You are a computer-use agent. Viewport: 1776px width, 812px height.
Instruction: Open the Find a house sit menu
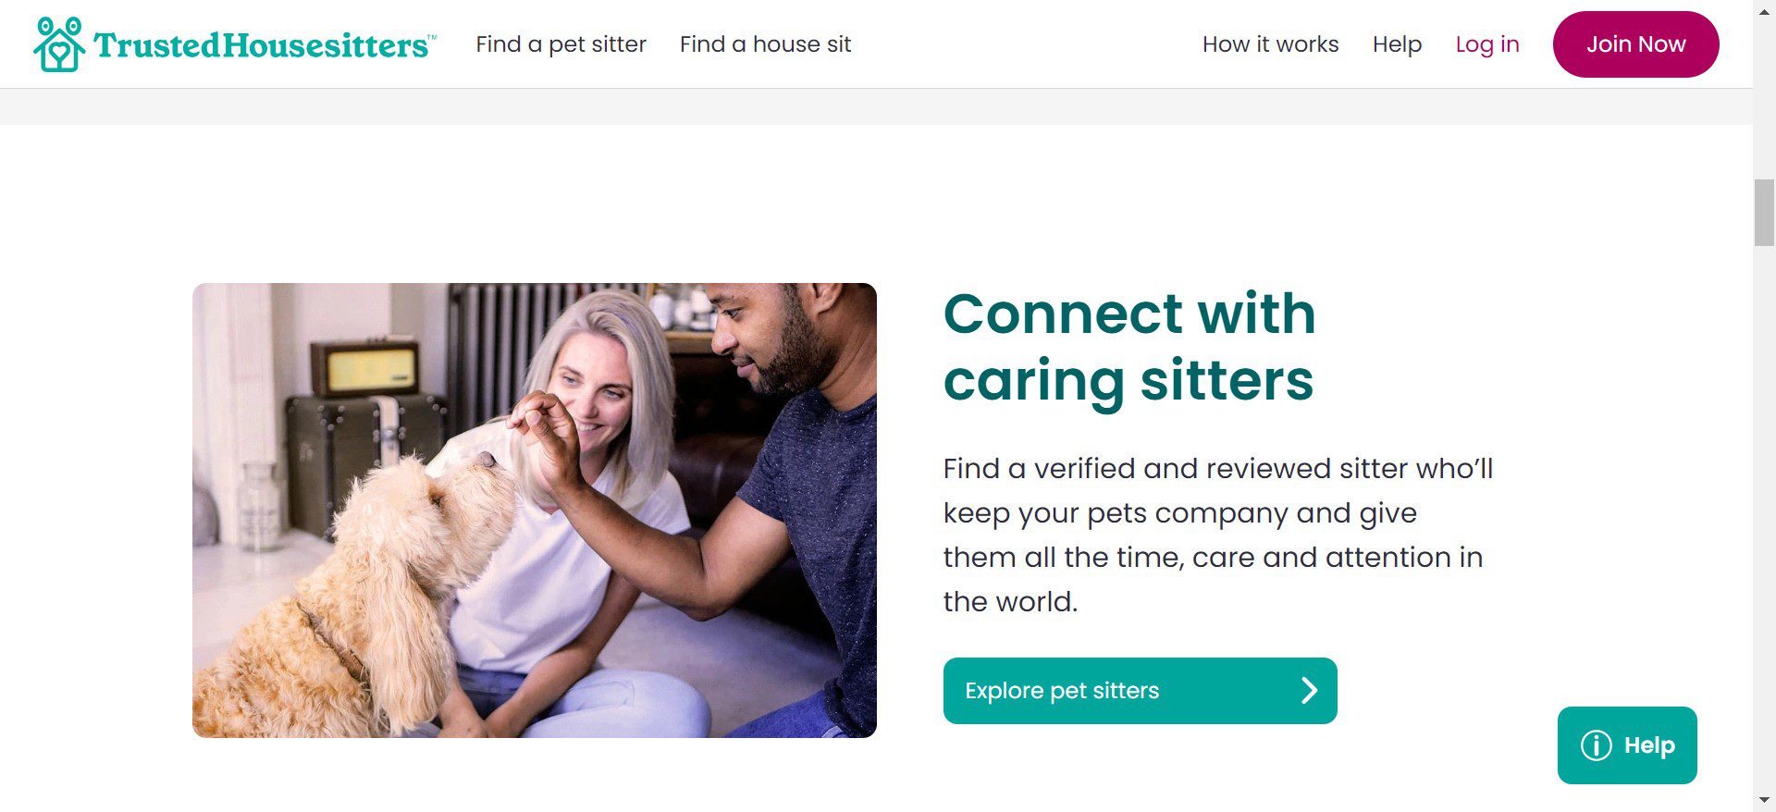(x=765, y=44)
